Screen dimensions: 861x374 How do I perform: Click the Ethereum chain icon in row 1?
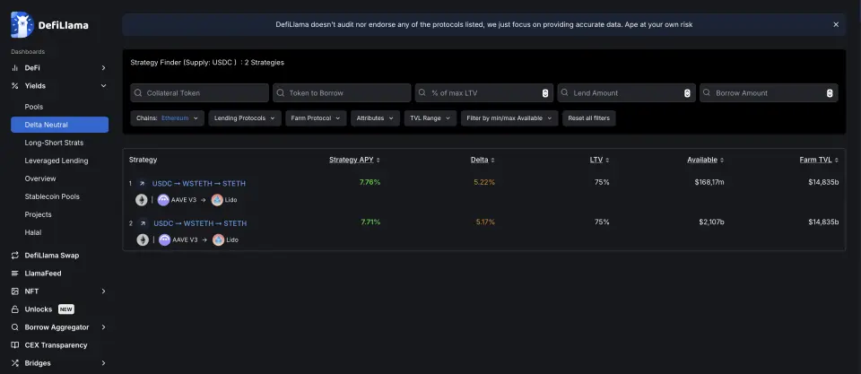click(141, 200)
